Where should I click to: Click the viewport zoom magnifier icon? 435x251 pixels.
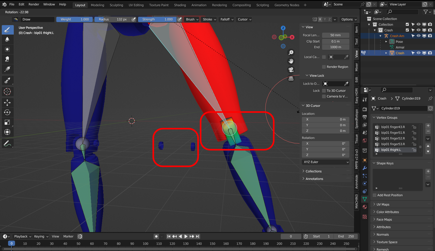pos(291,53)
